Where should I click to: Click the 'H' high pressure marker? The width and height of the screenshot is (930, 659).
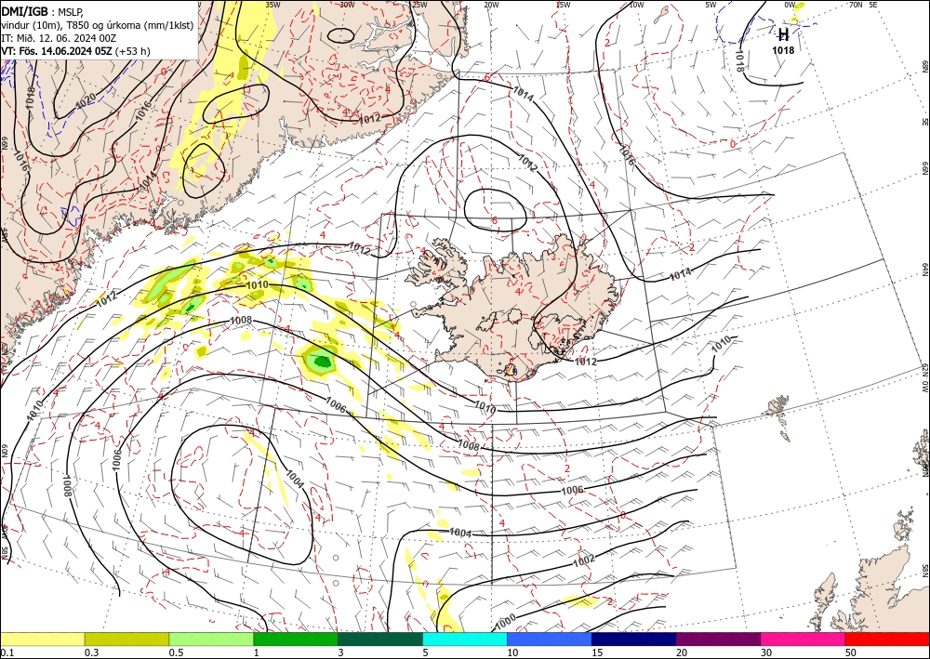pos(783,33)
